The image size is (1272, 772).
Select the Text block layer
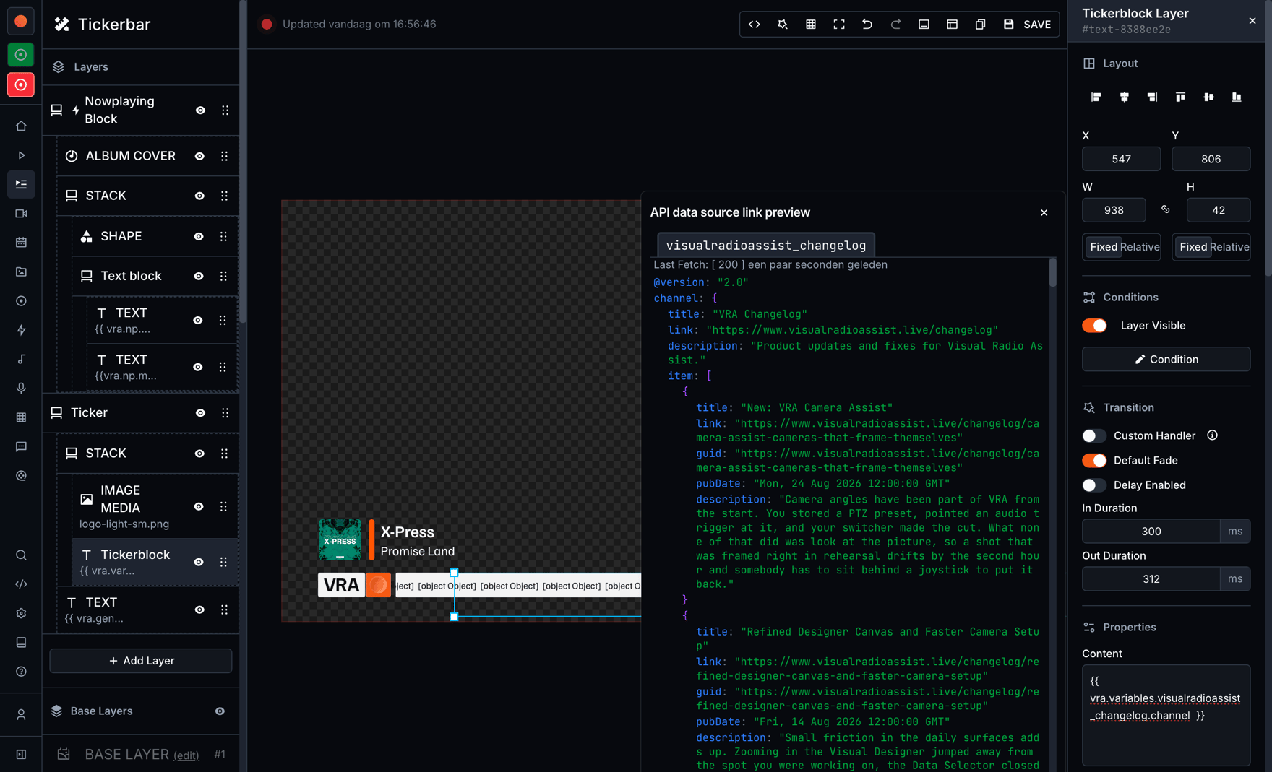pos(155,277)
